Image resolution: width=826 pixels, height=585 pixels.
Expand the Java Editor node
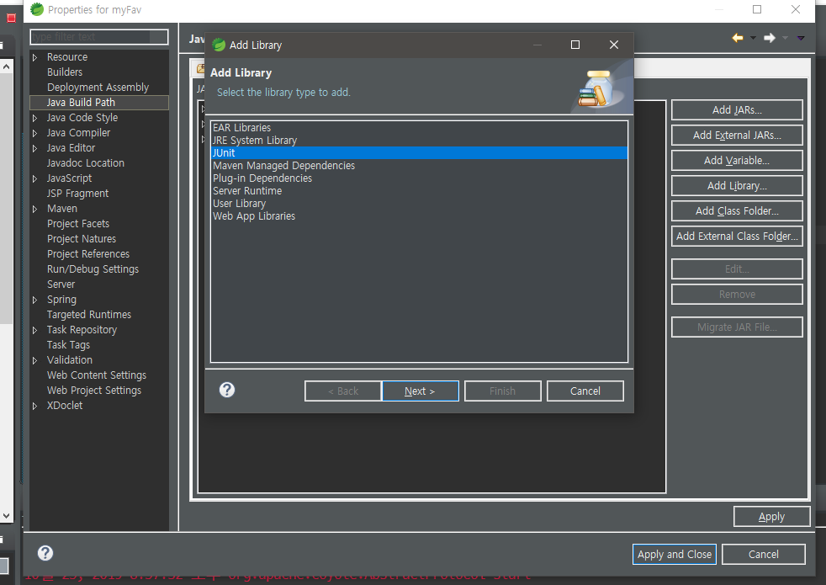coord(34,149)
